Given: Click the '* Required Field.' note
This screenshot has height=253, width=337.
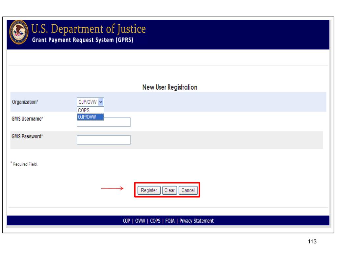Looking at the screenshot, I should point(24,164).
